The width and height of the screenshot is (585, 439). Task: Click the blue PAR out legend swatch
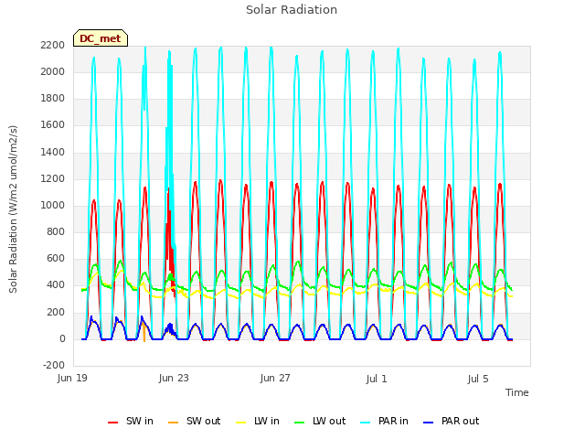[x=429, y=423]
